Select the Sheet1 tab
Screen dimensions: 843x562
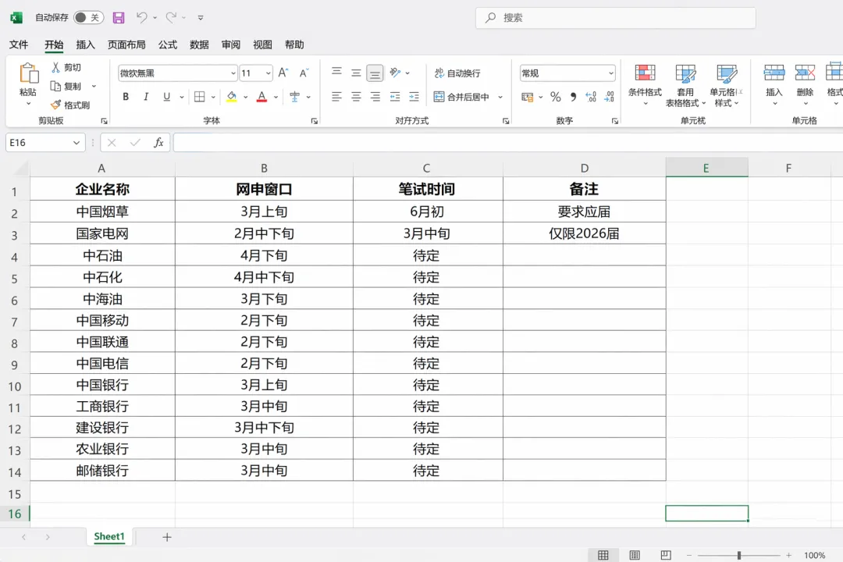(x=109, y=537)
